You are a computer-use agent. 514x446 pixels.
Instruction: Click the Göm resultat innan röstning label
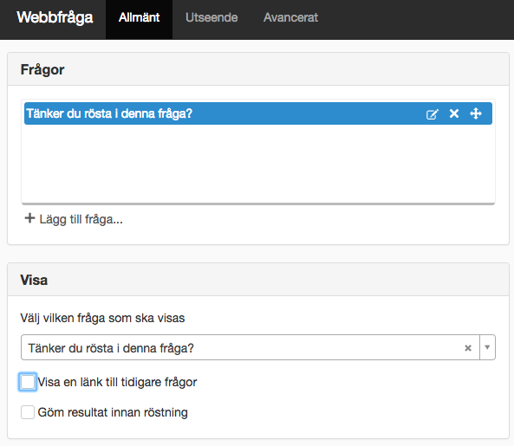[x=113, y=412]
